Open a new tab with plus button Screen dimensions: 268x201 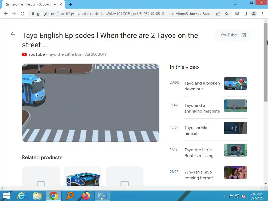[x=71, y=4]
